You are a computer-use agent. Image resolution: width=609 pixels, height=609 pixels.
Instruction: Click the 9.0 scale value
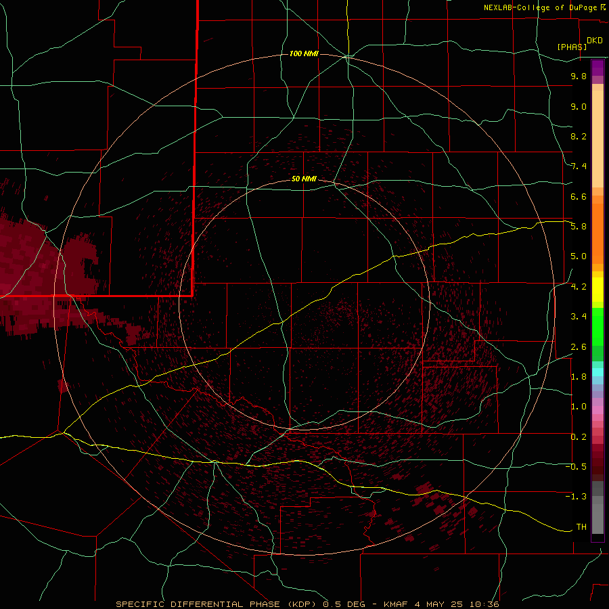tap(579, 107)
